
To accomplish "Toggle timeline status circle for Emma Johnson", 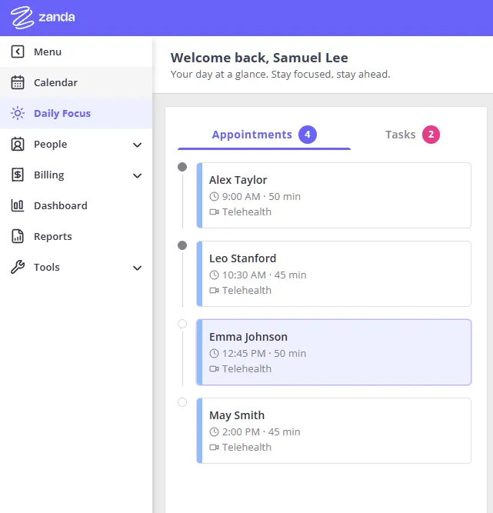I will [182, 324].
